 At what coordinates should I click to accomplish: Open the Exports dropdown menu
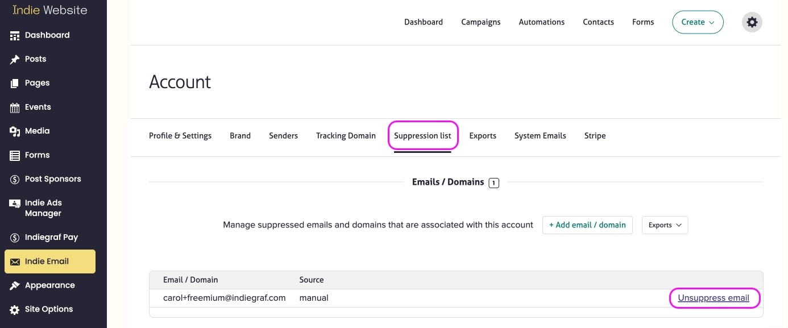coord(665,225)
